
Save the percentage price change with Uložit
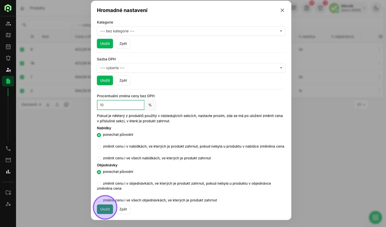(x=105, y=209)
